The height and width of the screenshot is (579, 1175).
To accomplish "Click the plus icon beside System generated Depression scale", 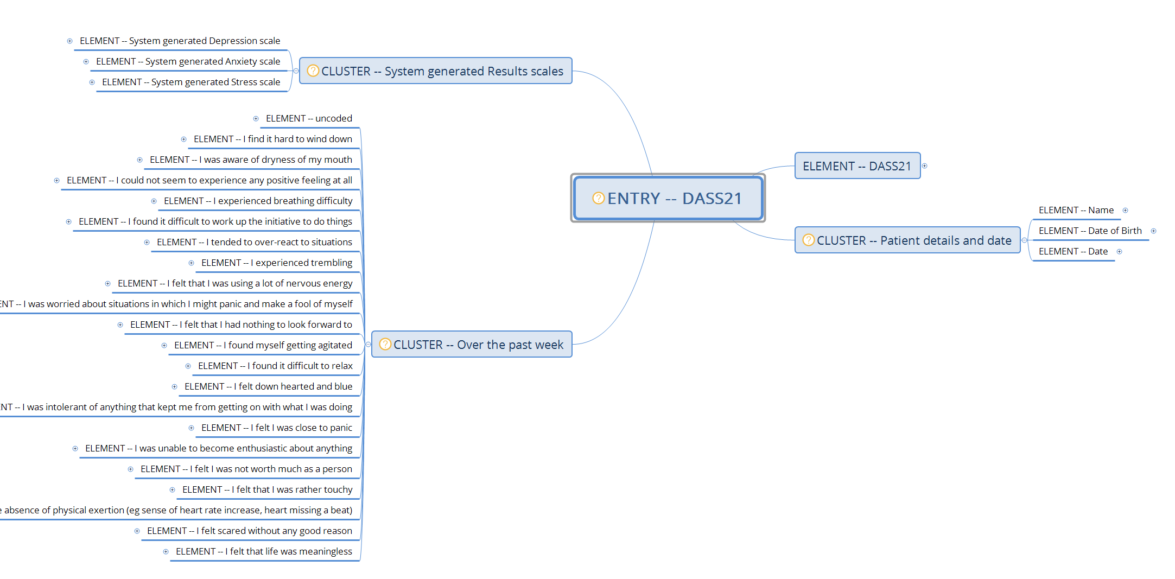I will pos(69,41).
